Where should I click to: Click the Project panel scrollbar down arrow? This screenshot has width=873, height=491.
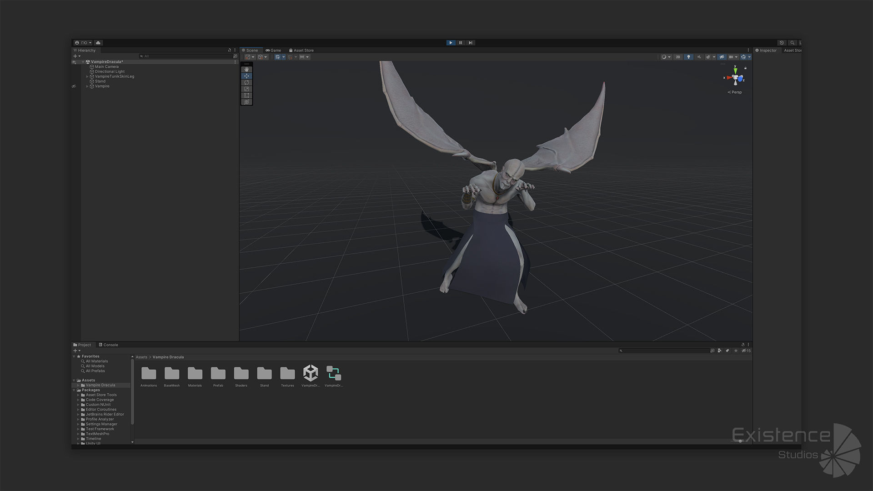tap(132, 442)
